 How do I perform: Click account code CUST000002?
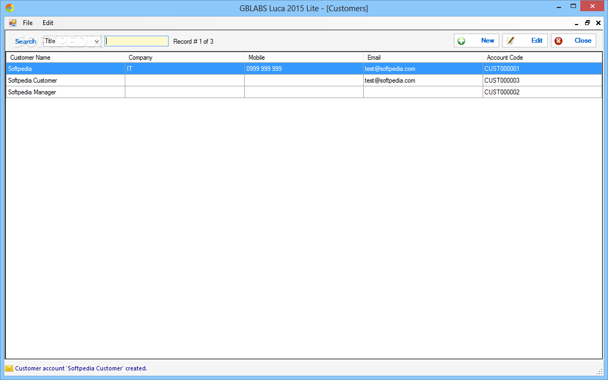(x=542, y=92)
